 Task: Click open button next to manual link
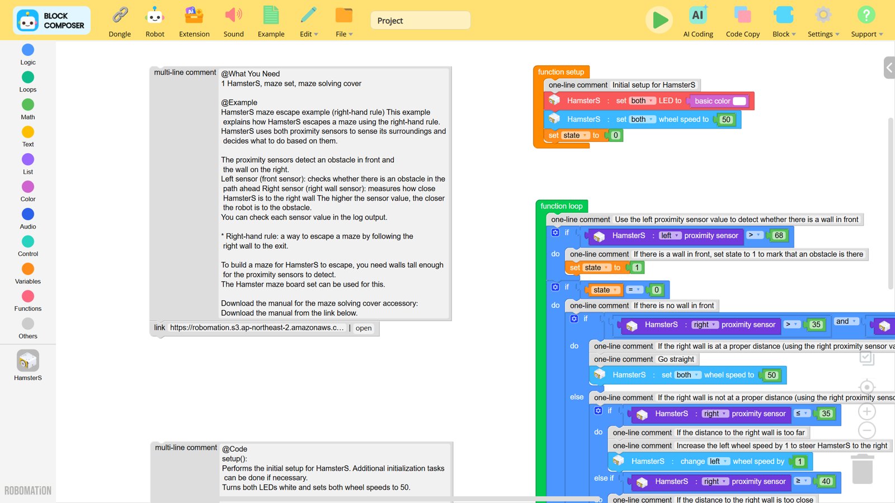coord(364,328)
